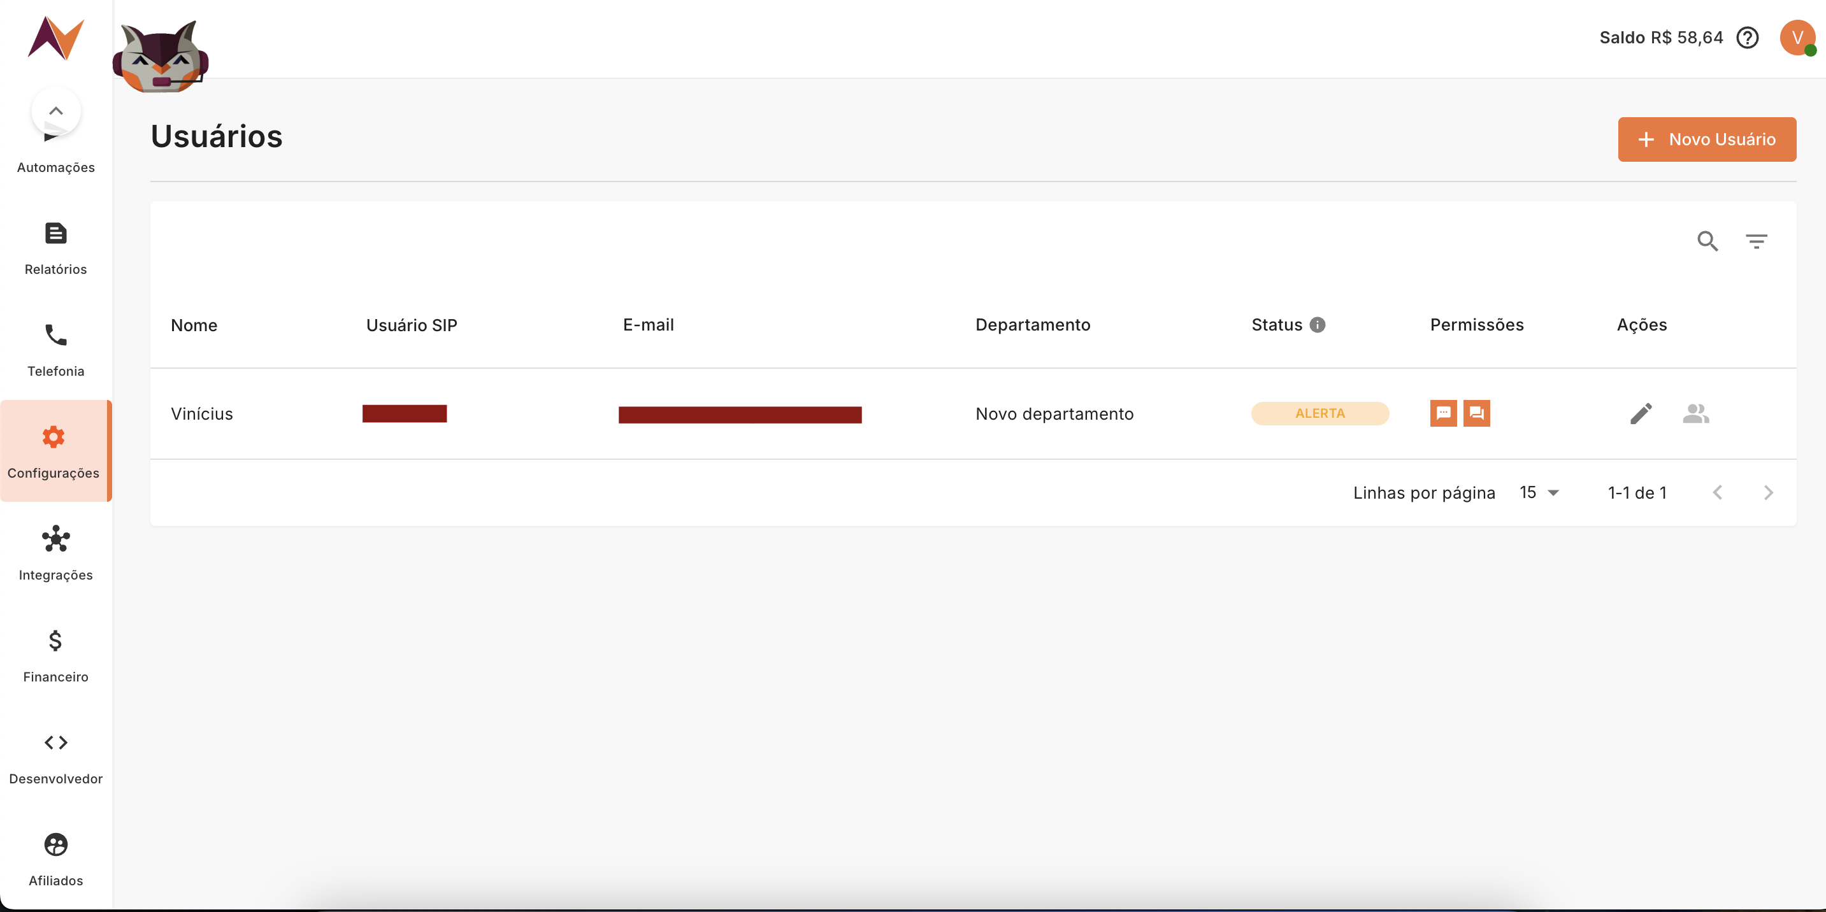Go to previous page arrow

pos(1717,492)
